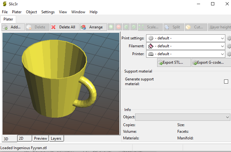Open the Info Object dropdown

click(183, 117)
